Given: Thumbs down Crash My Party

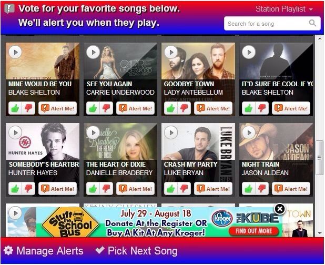Looking at the screenshot, I should tap(184, 189).
